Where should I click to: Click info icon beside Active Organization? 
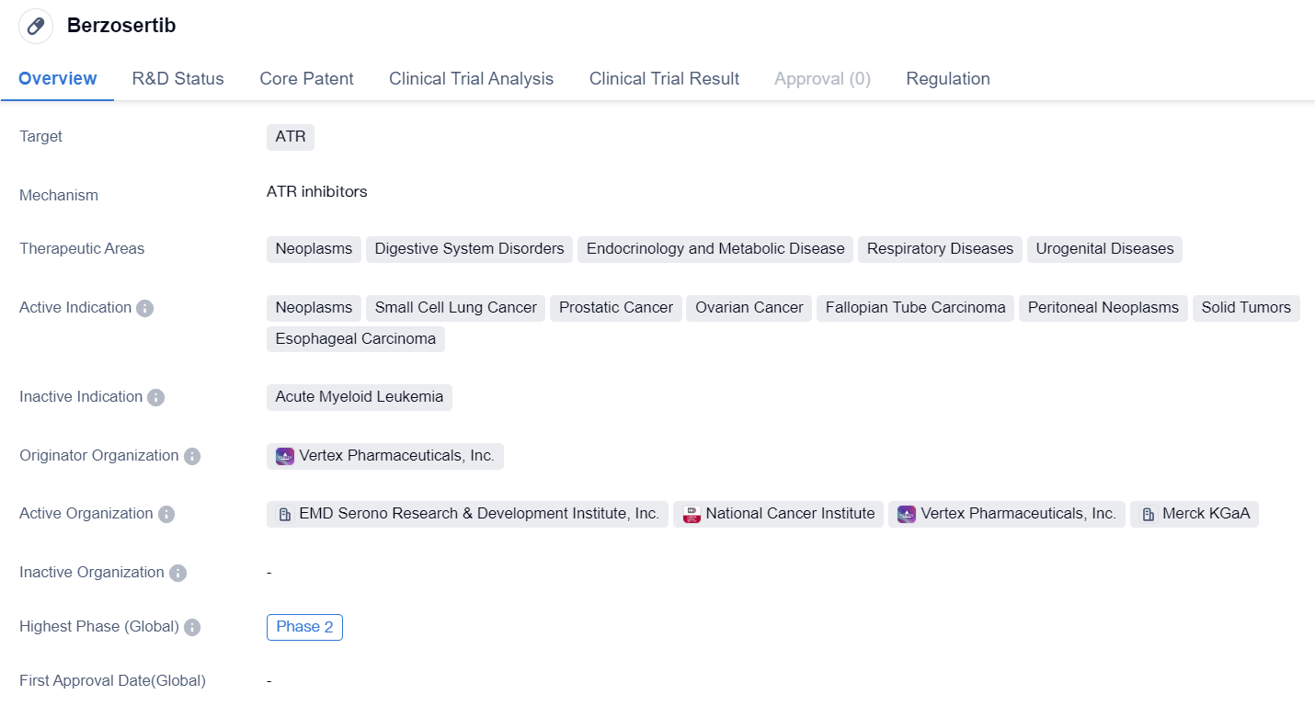tap(166, 514)
